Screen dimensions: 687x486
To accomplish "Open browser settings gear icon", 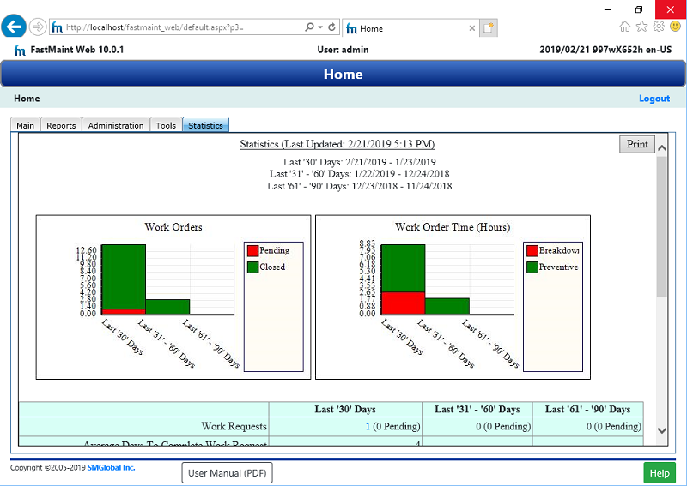I will click(x=659, y=27).
